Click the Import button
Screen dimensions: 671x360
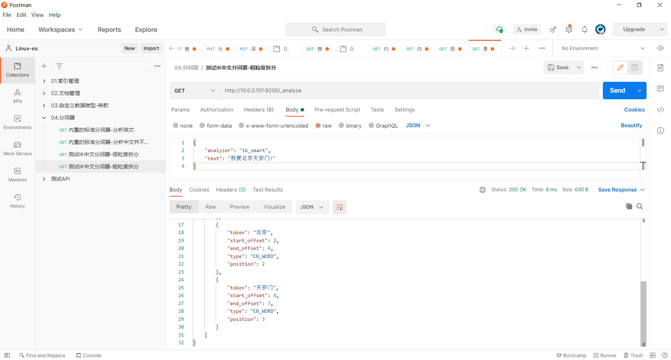[x=151, y=48]
